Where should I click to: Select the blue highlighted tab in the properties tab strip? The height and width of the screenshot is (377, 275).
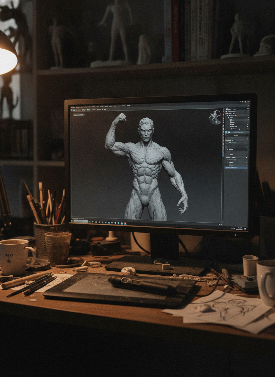coord(223,155)
